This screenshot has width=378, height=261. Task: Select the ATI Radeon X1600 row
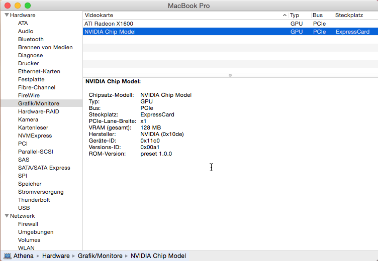(230, 24)
